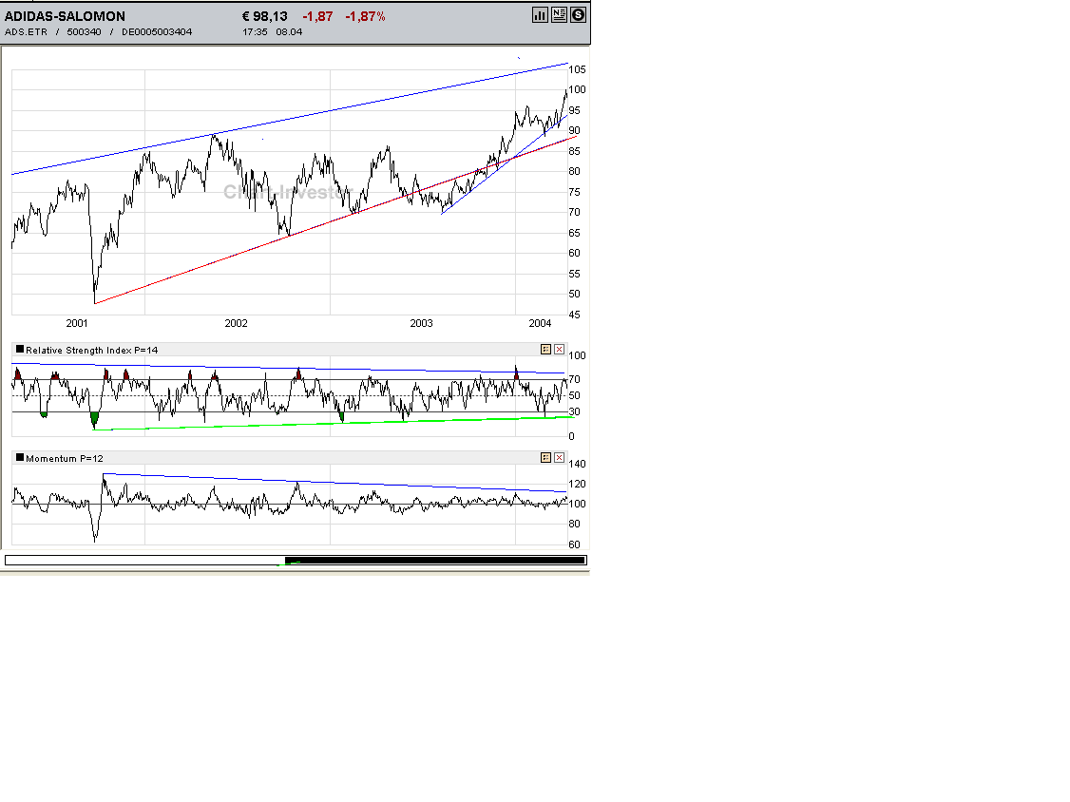
Task: Click the Relative Strength Index P=14 label
Action: (x=91, y=350)
